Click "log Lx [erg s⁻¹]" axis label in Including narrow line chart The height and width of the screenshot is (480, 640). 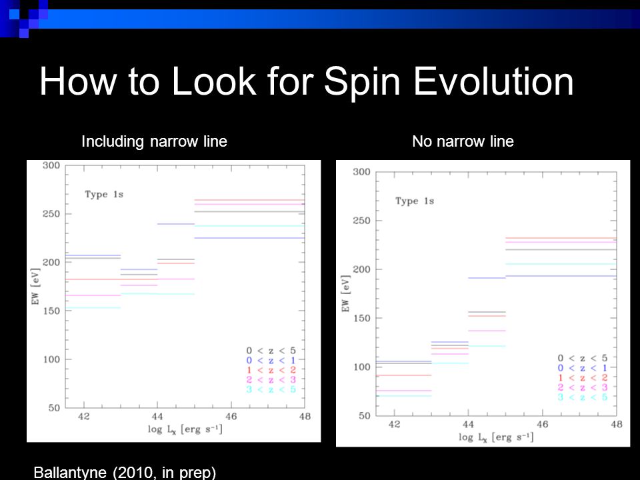(185, 429)
